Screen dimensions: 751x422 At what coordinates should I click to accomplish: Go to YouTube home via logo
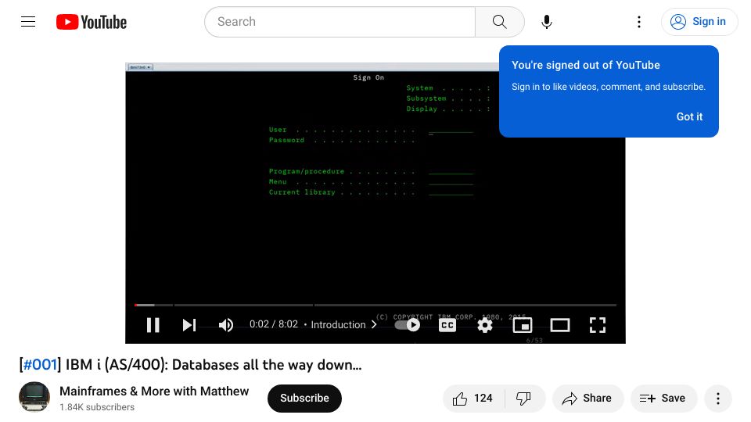(x=92, y=22)
